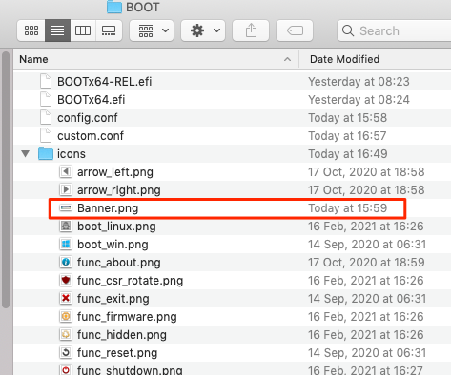
Task: Select the file name custom.conf
Action: pos(91,136)
